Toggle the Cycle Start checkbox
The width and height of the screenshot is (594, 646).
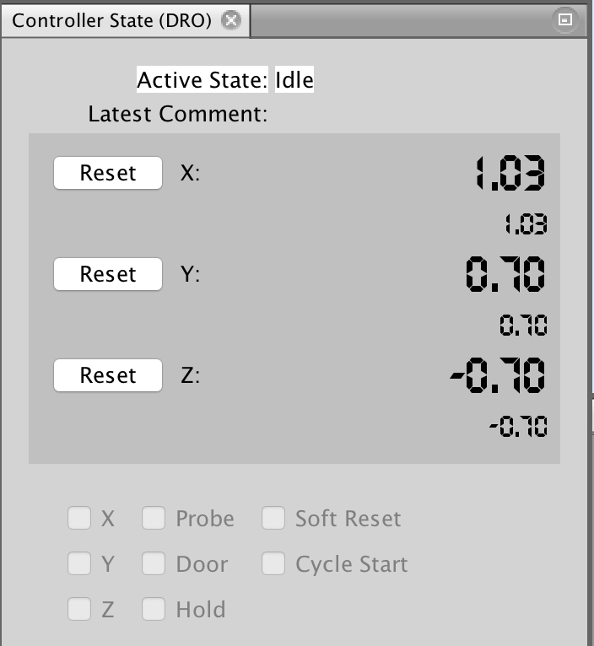[273, 563]
